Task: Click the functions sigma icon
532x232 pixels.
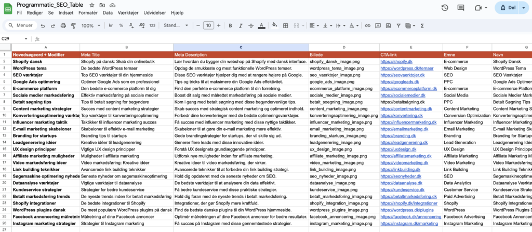Action: tap(422, 25)
